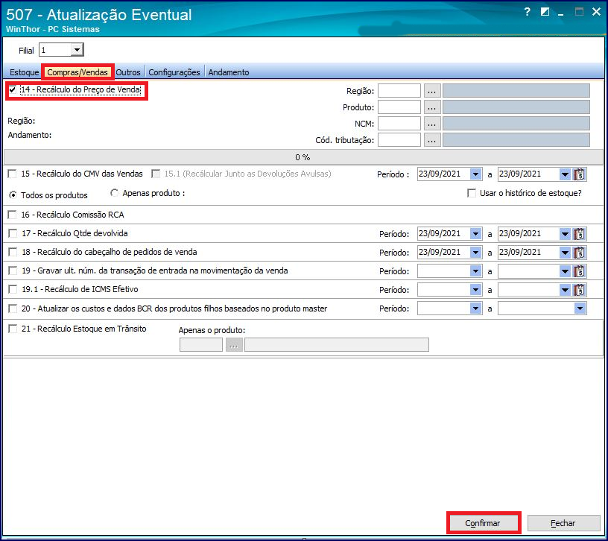
Task: Click the skin/theme icon in title bar
Action: point(545,12)
